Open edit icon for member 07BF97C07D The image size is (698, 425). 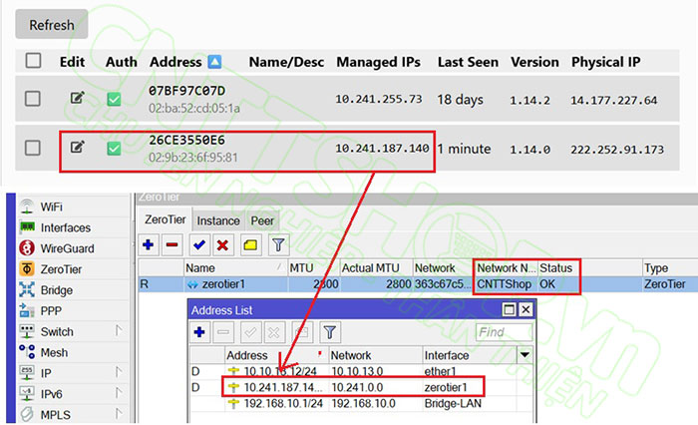(x=78, y=98)
